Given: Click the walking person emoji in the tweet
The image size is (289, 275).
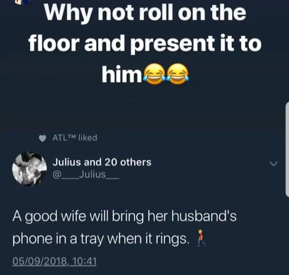Looking at the screenshot, I should (201, 238).
